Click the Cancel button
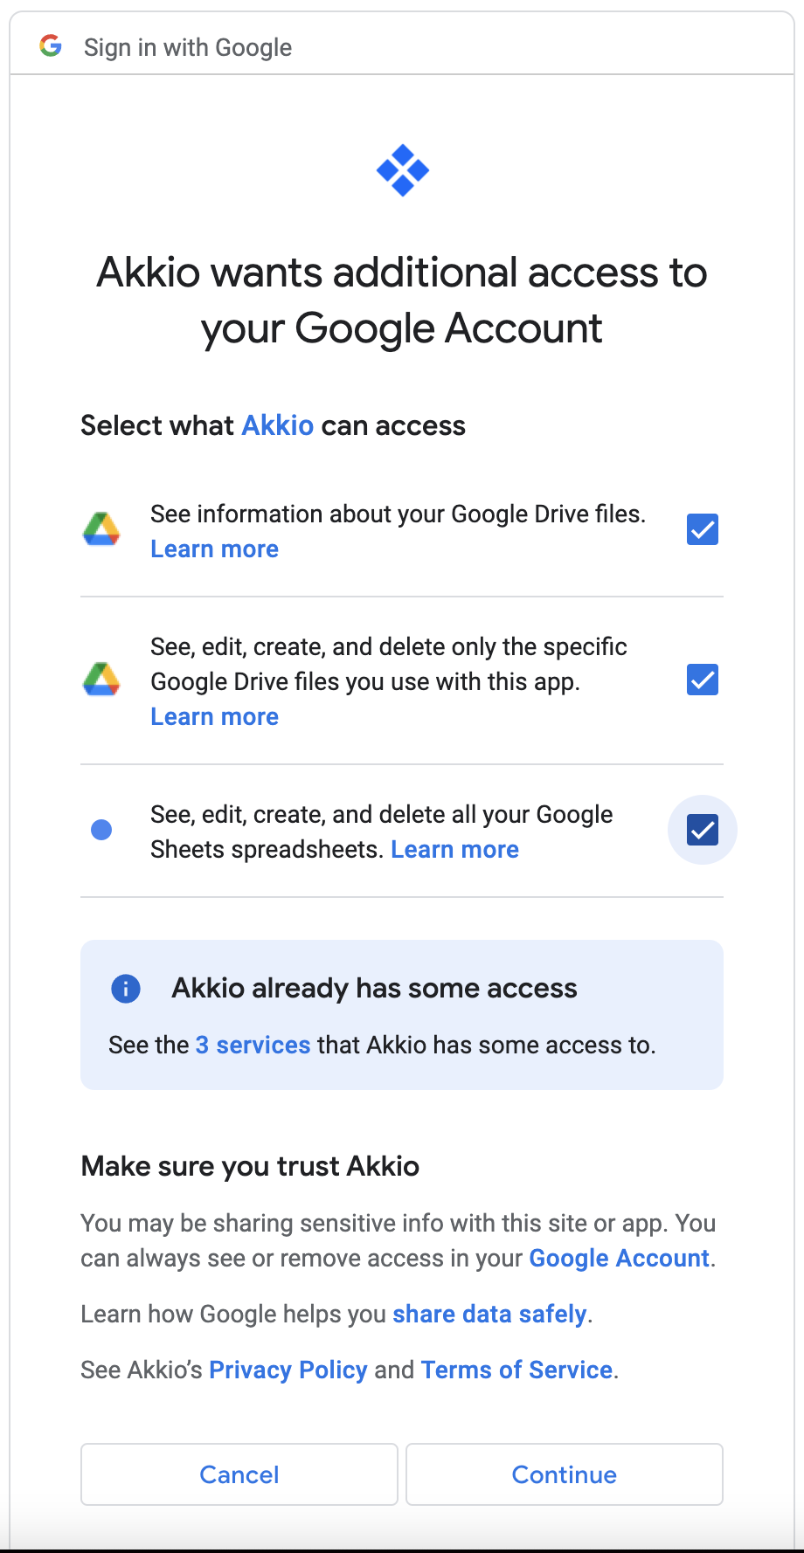The height and width of the screenshot is (1553, 804). coord(239,1474)
